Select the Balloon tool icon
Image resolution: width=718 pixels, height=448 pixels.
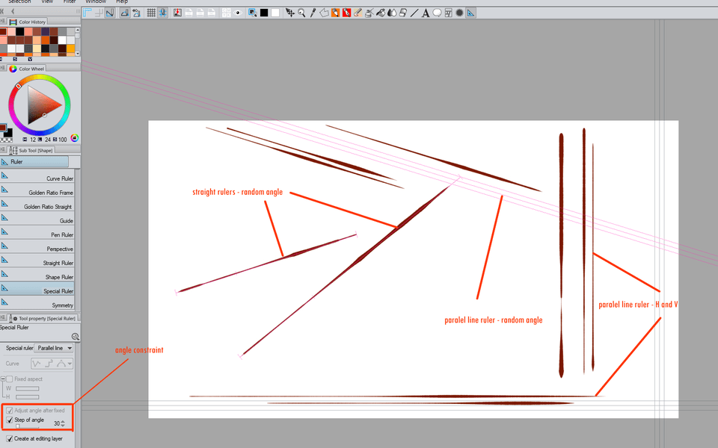437,13
